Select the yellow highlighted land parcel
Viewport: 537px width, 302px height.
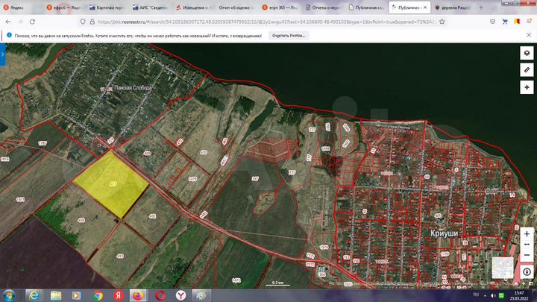pos(110,183)
